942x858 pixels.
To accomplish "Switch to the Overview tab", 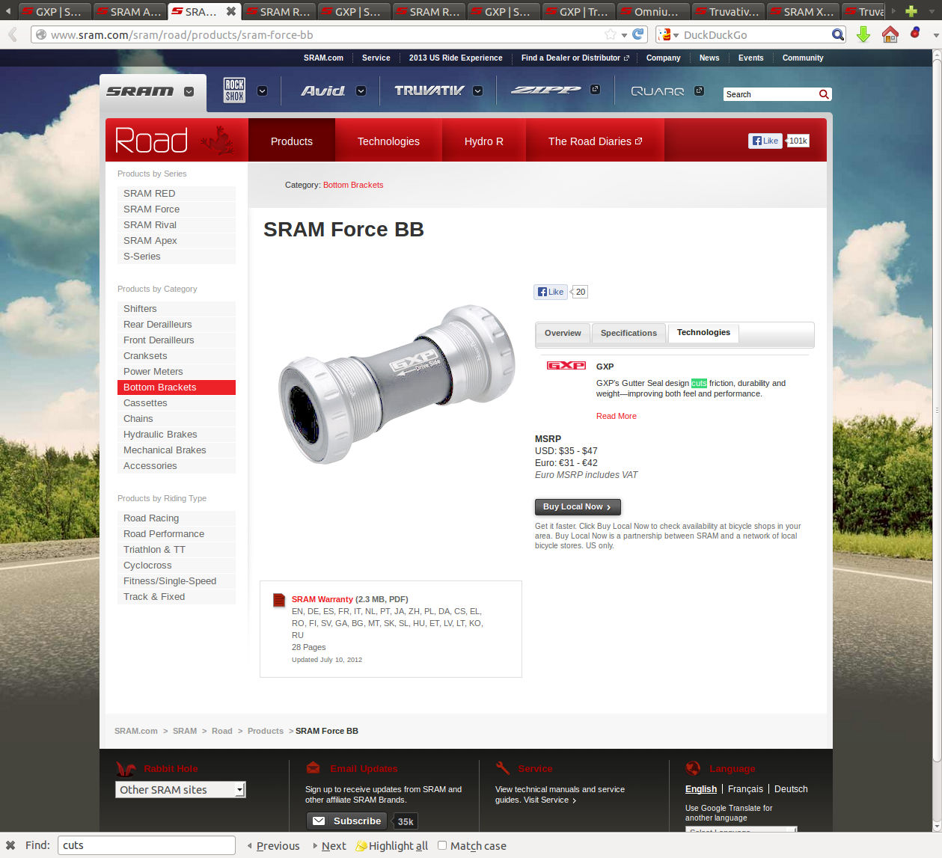I will [x=563, y=333].
